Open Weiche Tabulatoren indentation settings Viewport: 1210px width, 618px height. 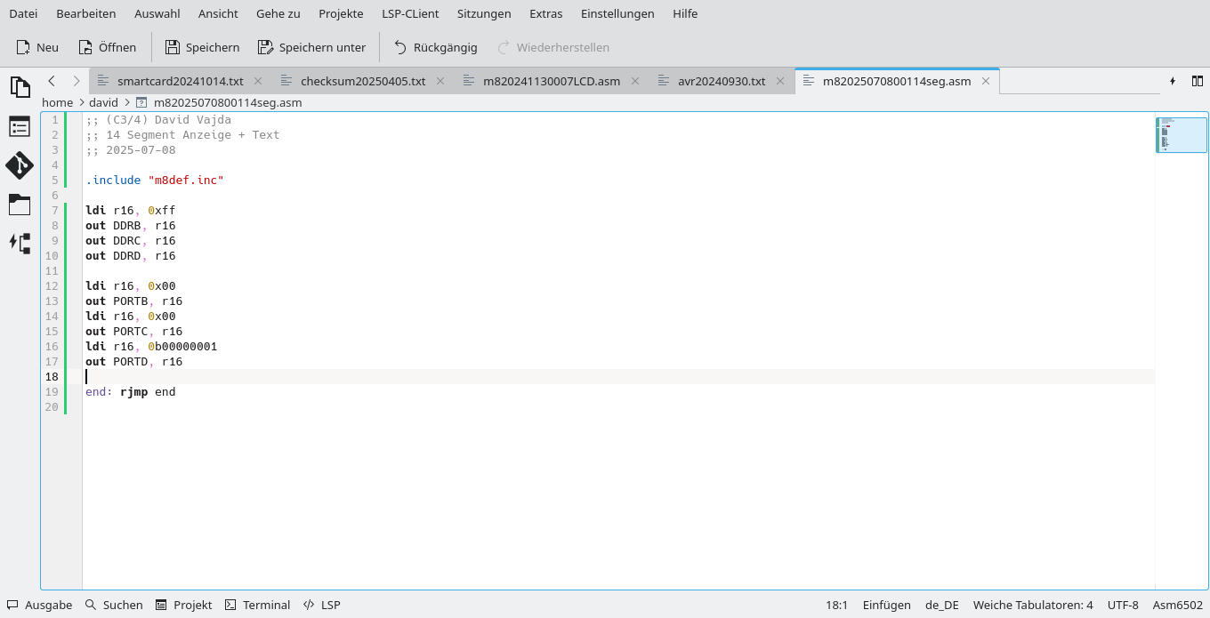[x=1032, y=605]
